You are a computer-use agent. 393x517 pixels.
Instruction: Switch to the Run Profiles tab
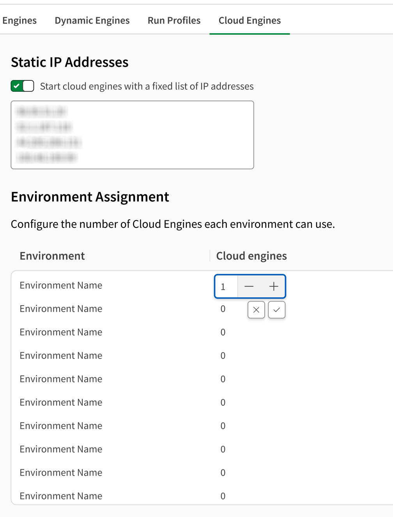pos(174,20)
